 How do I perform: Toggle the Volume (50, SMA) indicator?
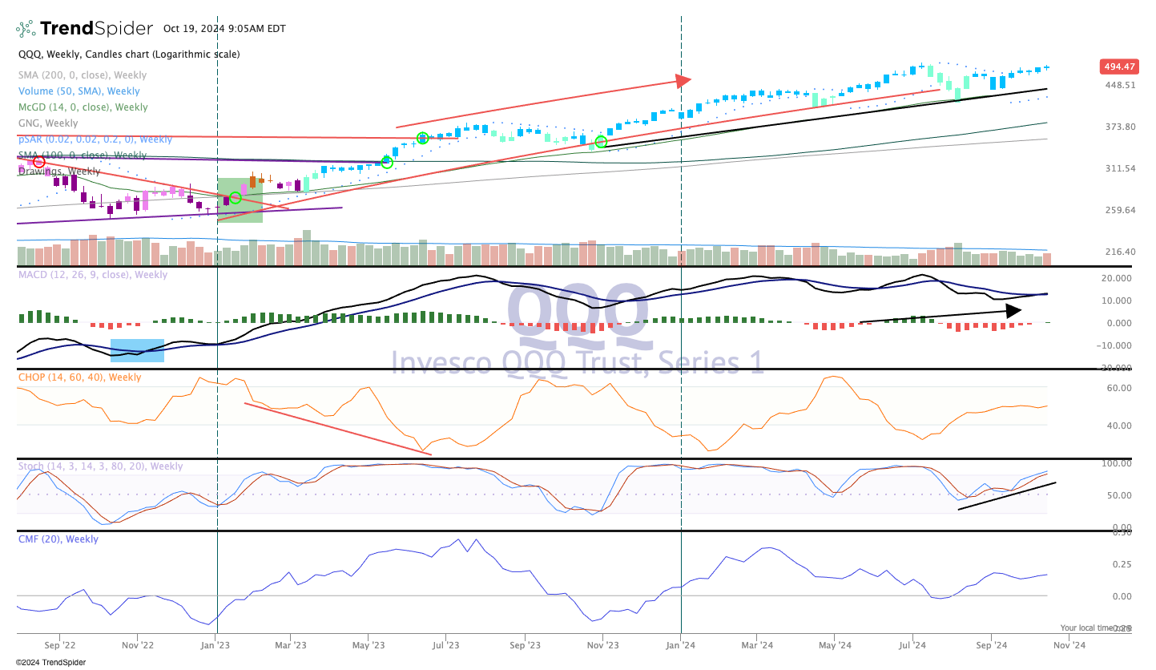77,91
